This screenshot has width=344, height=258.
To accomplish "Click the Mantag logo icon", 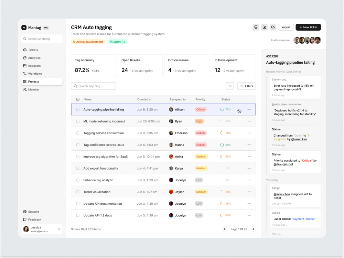I will click(24, 28).
